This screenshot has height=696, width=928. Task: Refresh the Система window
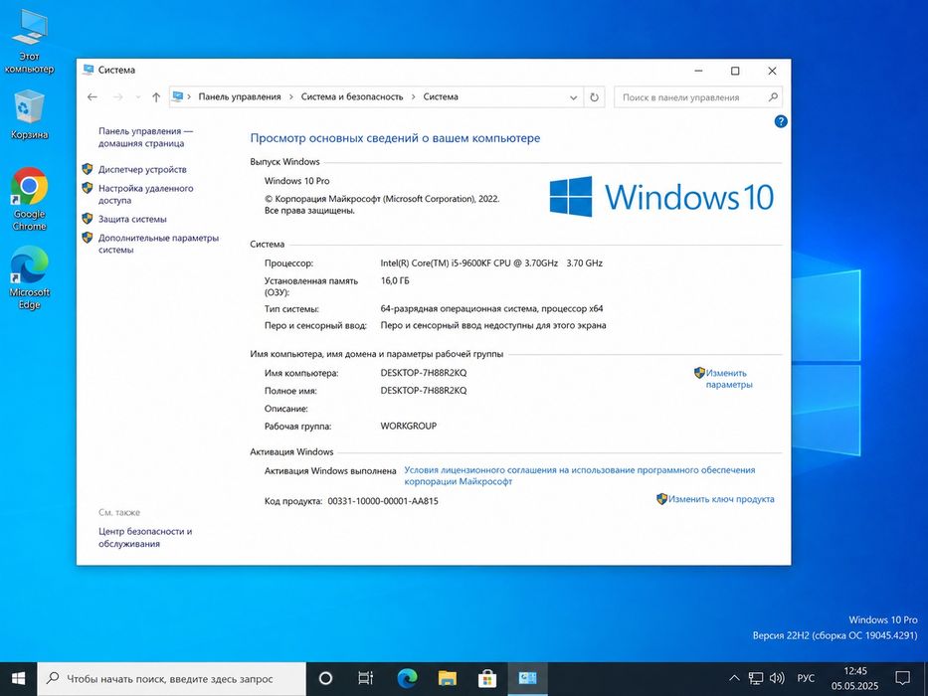(x=594, y=97)
